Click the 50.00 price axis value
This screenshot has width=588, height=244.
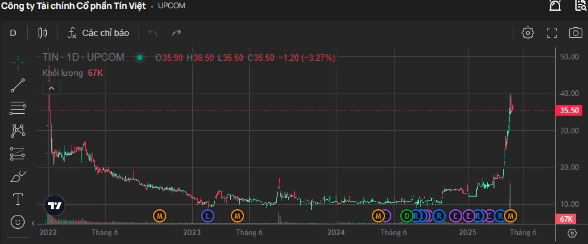(x=569, y=57)
